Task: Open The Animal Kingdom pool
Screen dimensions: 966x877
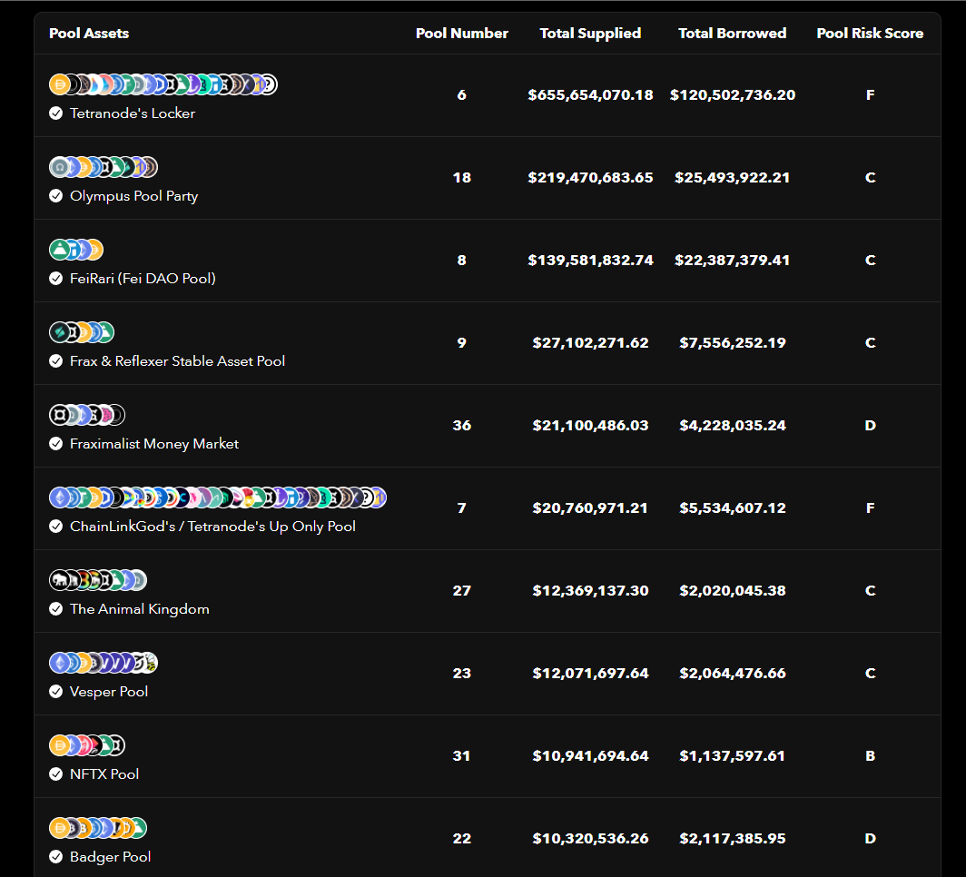Action: (x=140, y=609)
